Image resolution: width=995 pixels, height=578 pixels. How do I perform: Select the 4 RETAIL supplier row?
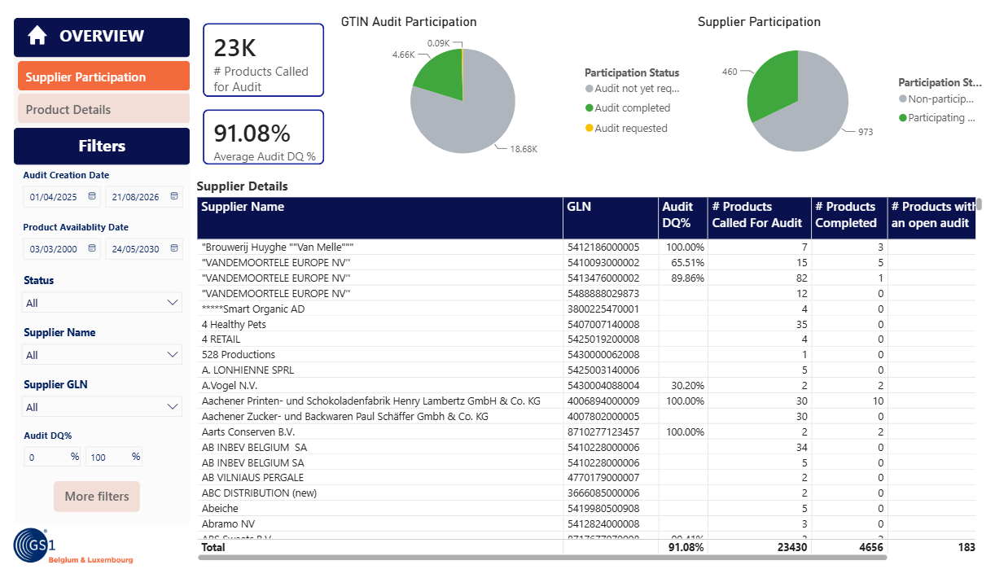(586, 339)
